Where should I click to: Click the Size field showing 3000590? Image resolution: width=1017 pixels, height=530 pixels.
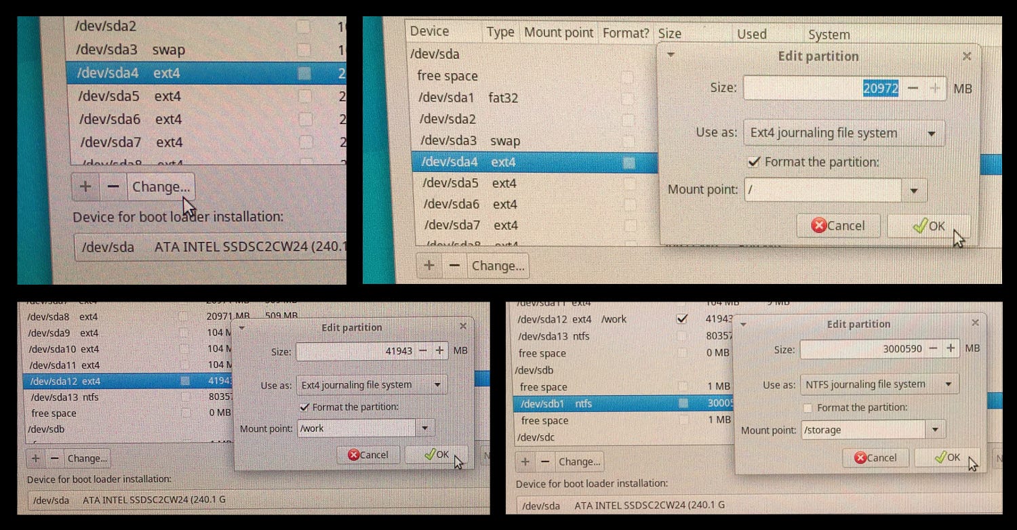(862, 349)
